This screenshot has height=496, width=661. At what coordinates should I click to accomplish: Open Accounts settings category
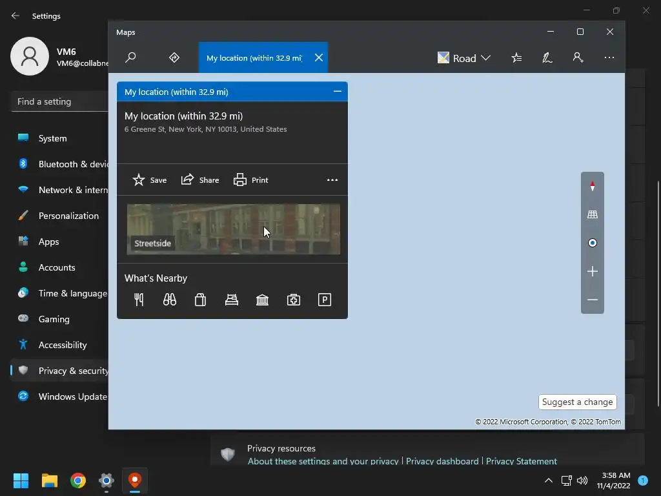(59, 267)
